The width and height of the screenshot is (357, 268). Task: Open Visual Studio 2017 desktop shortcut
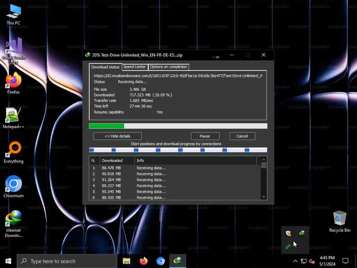[14, 51]
